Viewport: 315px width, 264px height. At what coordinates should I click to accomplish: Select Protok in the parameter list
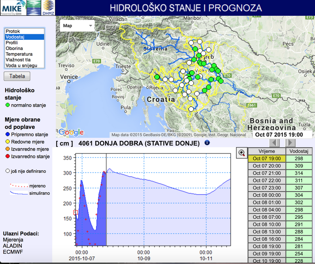tap(24, 31)
